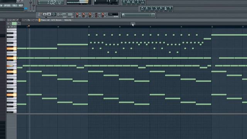Click the second icon in shortcut toolbar
Screen dimensions: 247x139
(147, 8)
